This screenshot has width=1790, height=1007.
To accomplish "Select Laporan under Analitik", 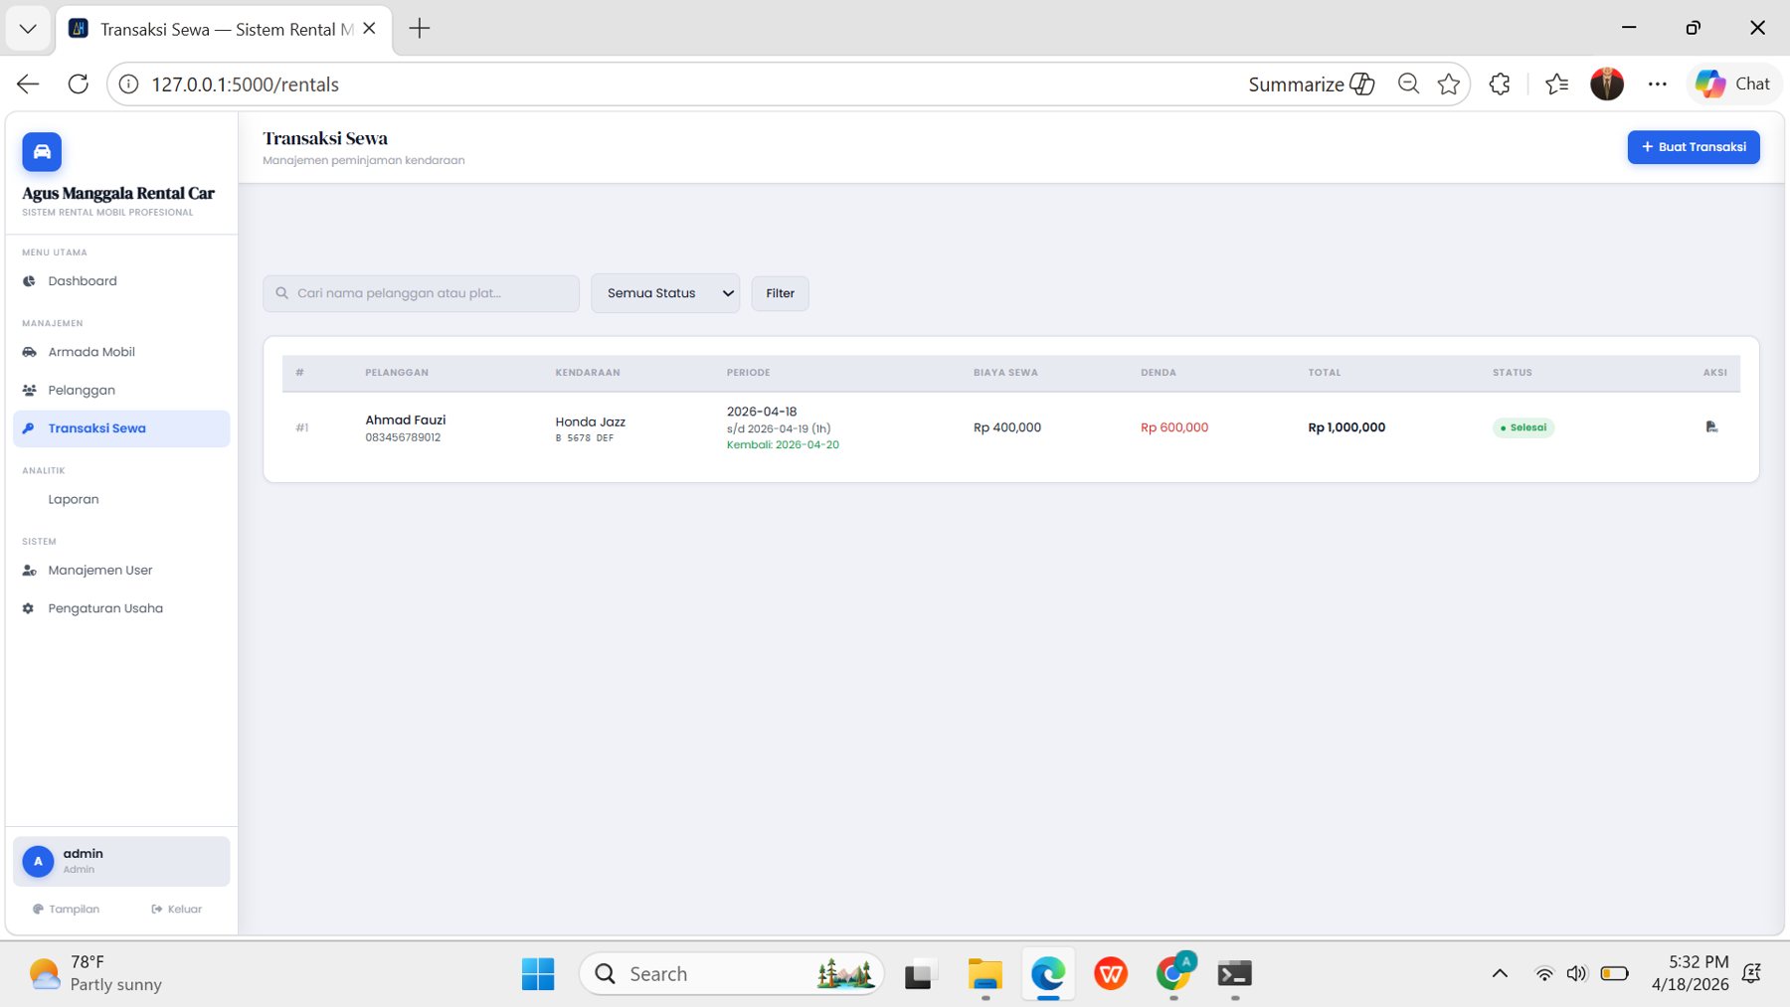I will click(x=74, y=499).
